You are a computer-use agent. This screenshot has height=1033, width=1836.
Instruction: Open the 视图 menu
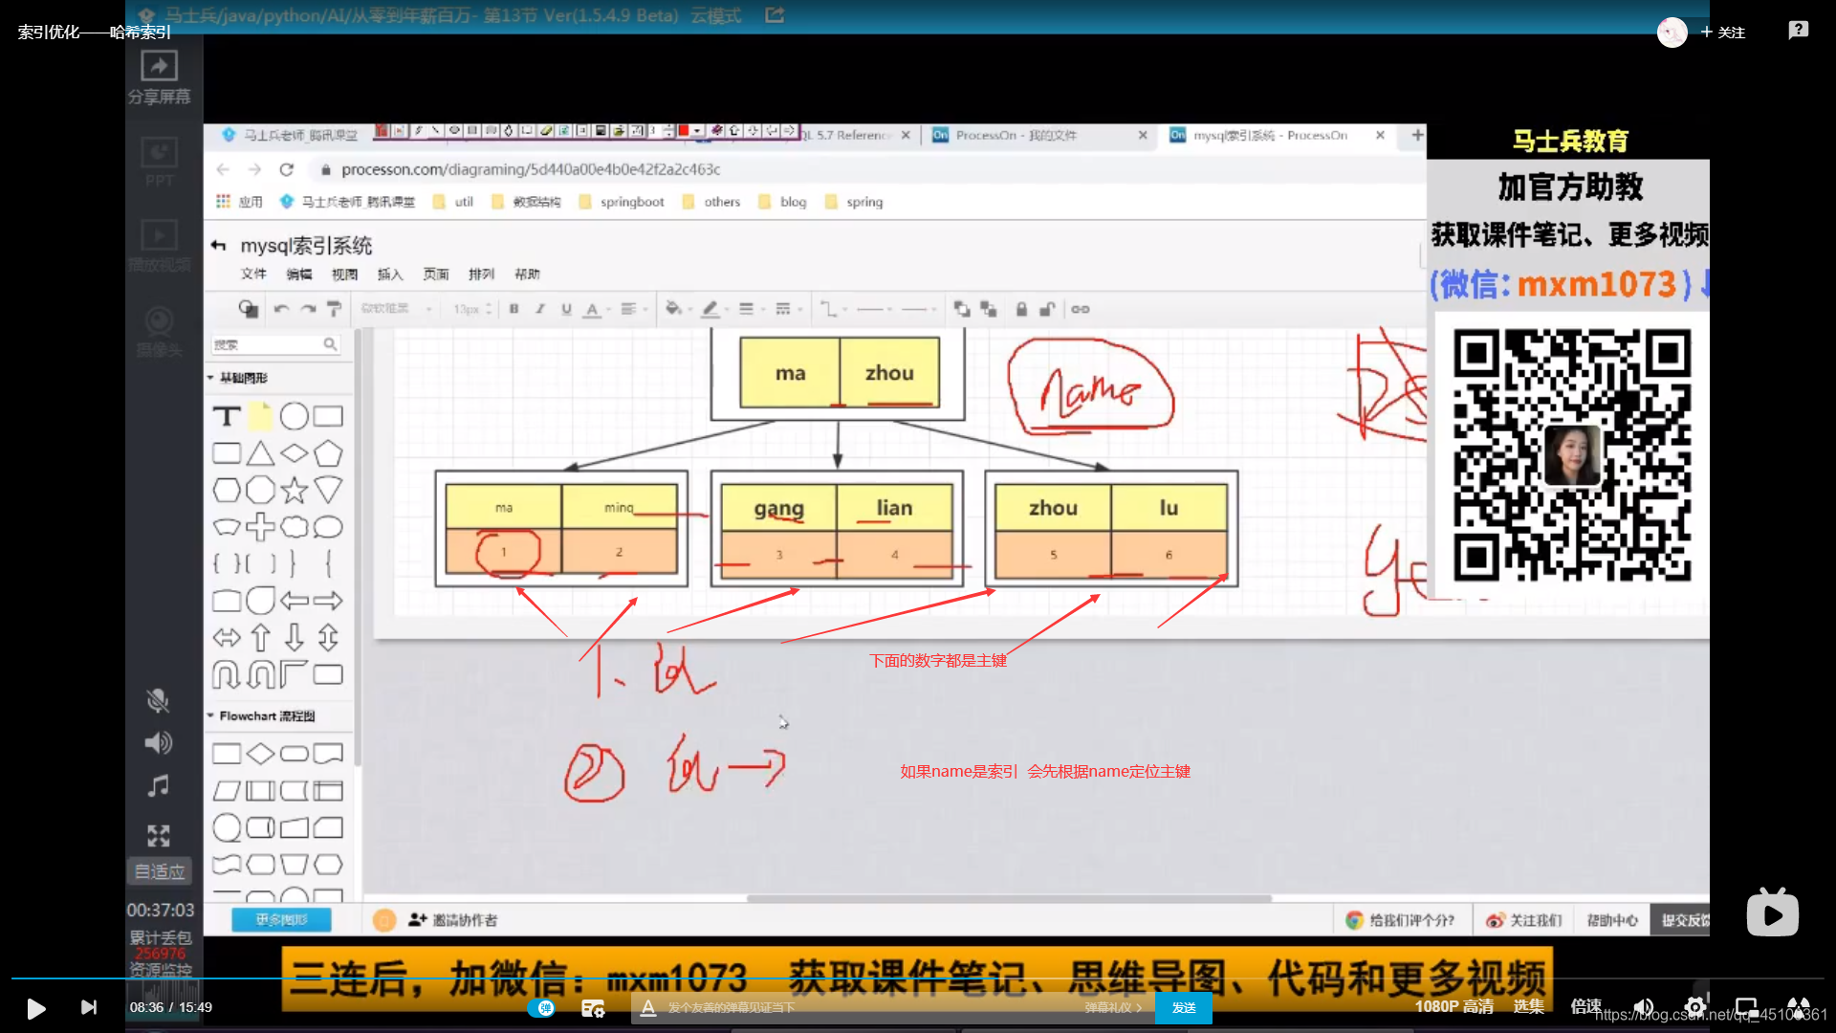344,275
